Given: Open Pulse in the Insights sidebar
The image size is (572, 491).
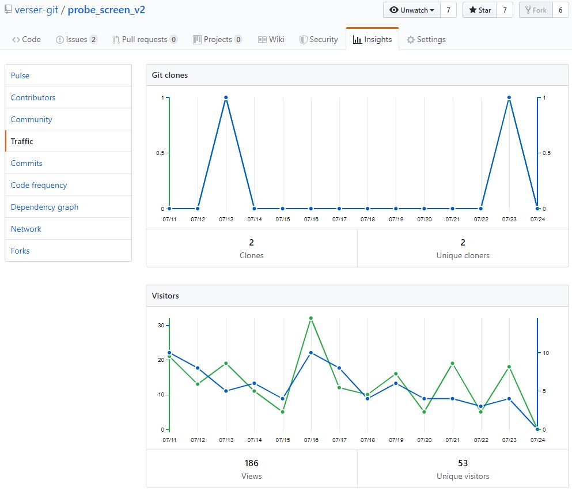Looking at the screenshot, I should coord(20,75).
